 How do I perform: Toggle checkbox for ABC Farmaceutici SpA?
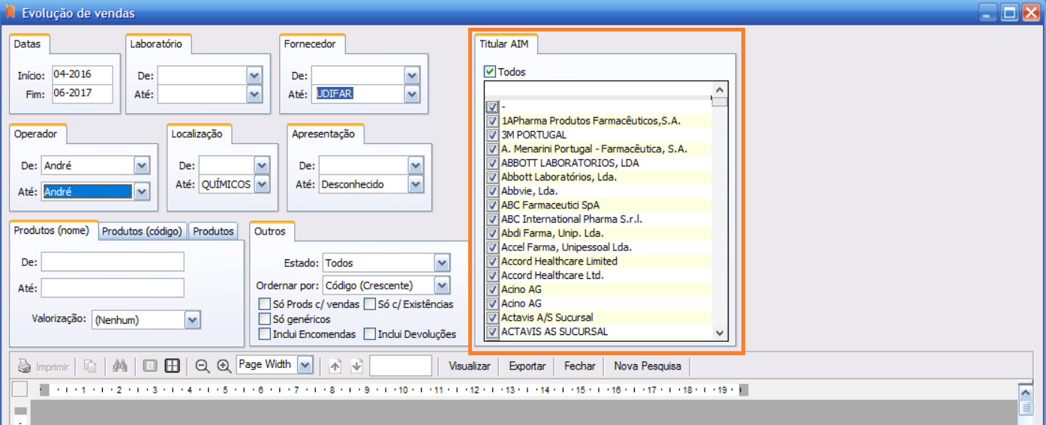[x=493, y=205]
